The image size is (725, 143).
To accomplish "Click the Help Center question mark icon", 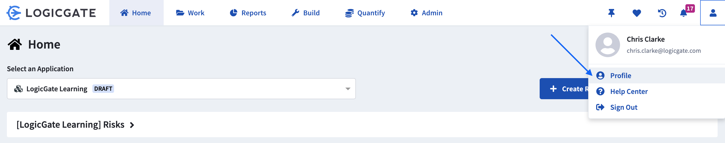I will 600,91.
